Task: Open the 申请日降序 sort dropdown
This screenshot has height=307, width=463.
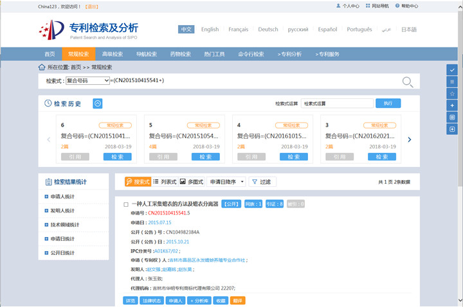Action: [226, 182]
